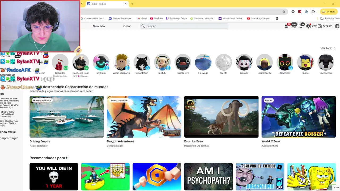Screen dimensions: 340x191
Task: Bookmark this page with star icon
Action: (284, 12)
